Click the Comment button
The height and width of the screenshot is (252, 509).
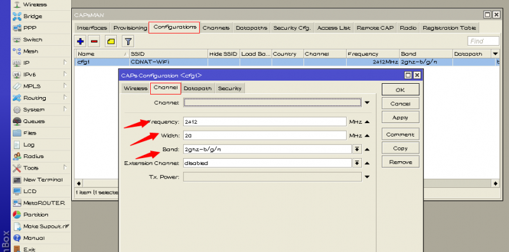400,135
